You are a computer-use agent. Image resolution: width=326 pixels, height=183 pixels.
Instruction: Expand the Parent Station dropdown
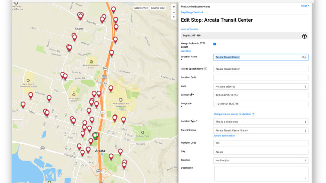(x=260, y=130)
